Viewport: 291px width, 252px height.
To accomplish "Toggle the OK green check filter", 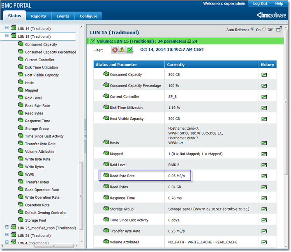I will point(129,50).
